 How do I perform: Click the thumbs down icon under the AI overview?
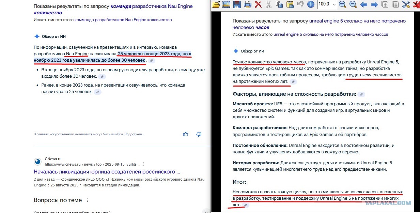pyautogui.click(x=199, y=134)
